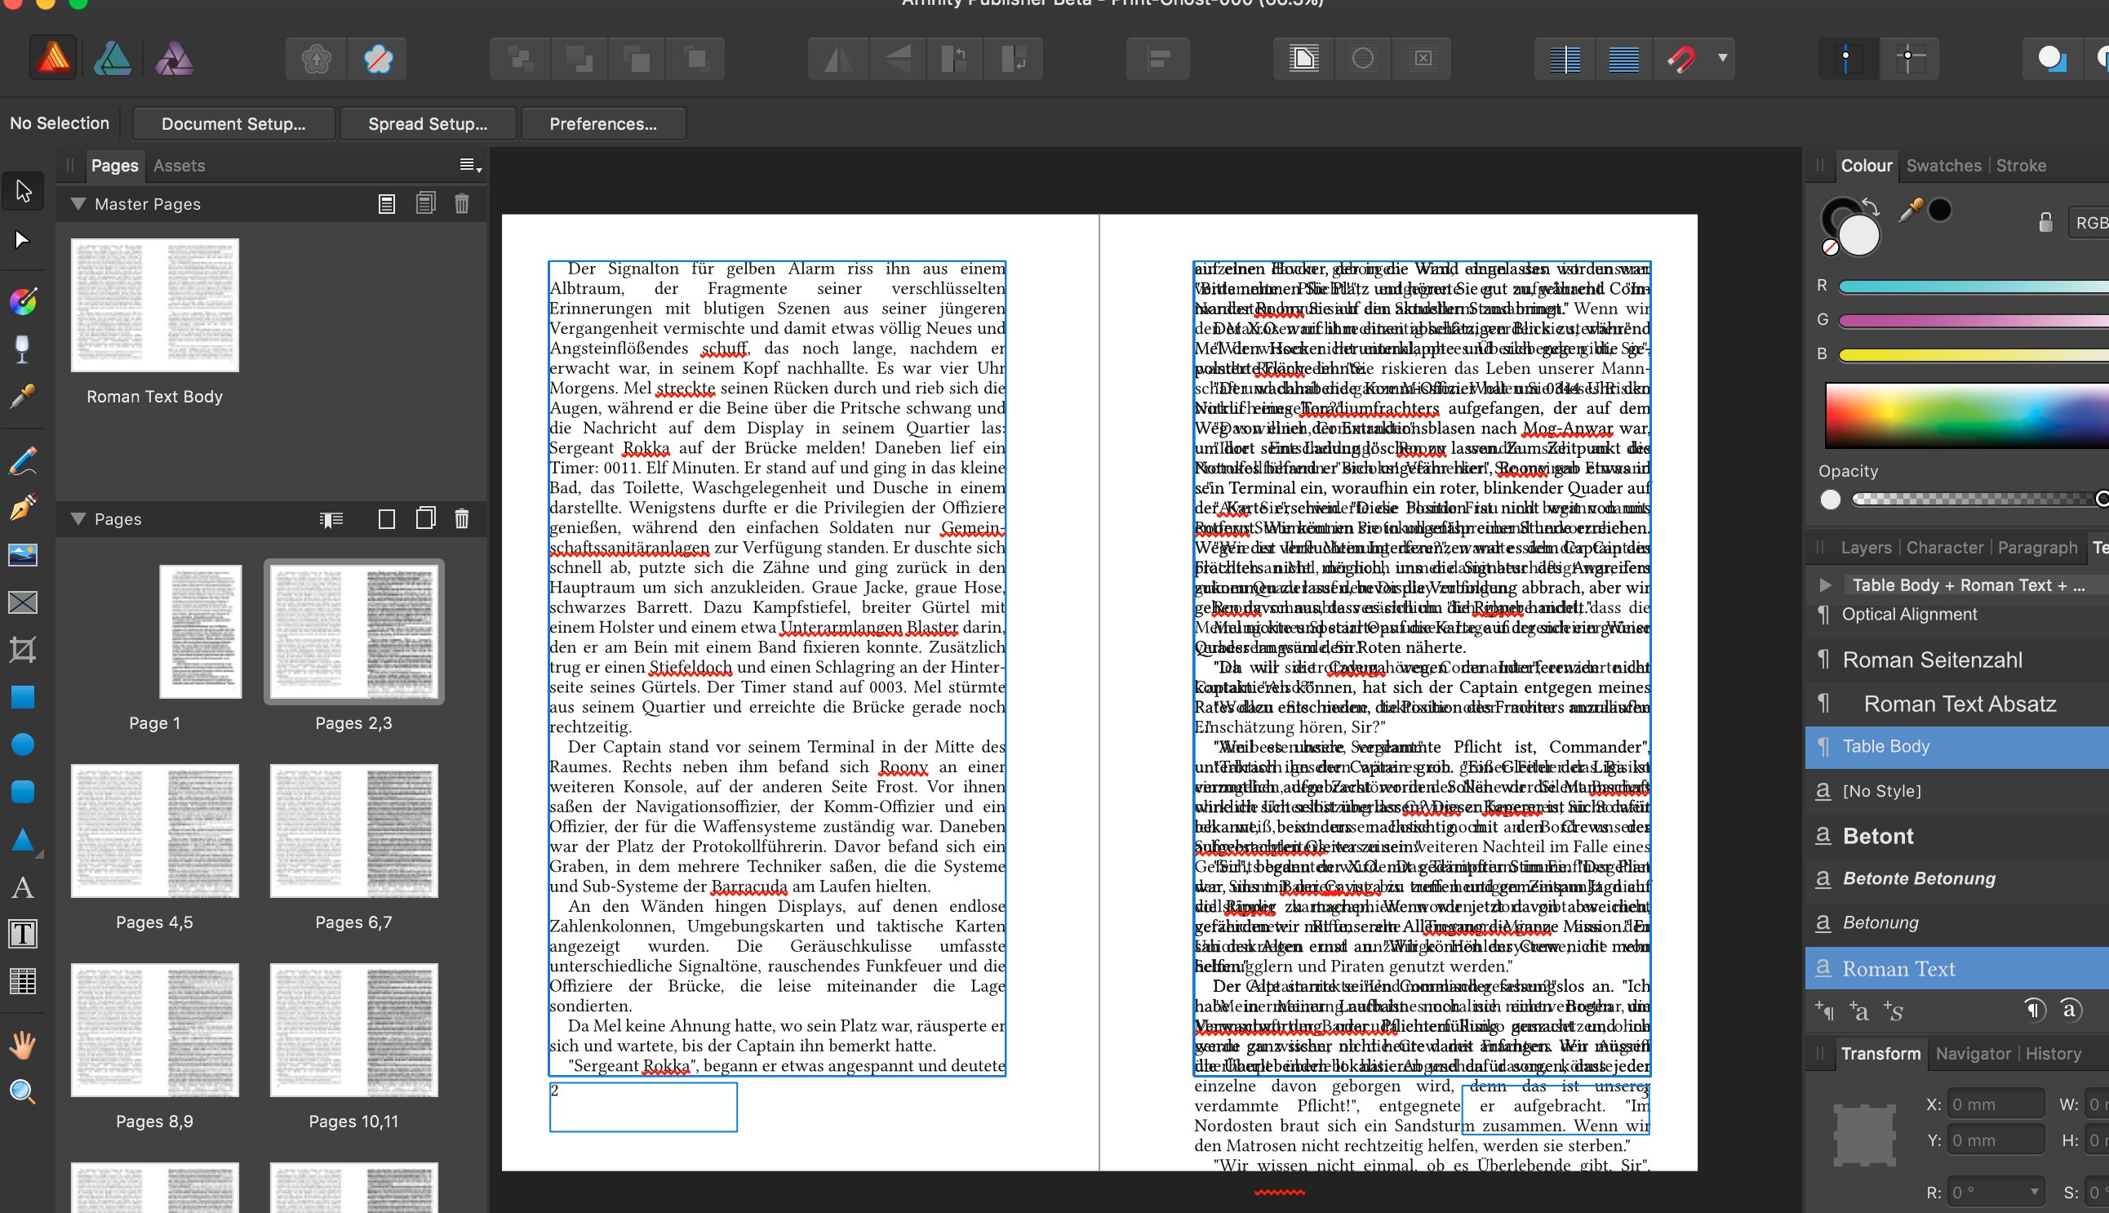The height and width of the screenshot is (1213, 2109).
Task: Set colour to none via red-slash circle
Action: point(1830,247)
